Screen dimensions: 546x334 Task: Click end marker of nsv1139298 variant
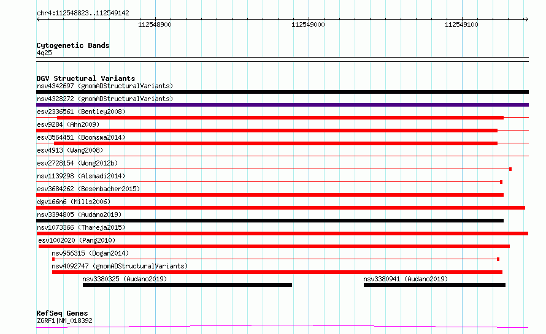point(501,182)
